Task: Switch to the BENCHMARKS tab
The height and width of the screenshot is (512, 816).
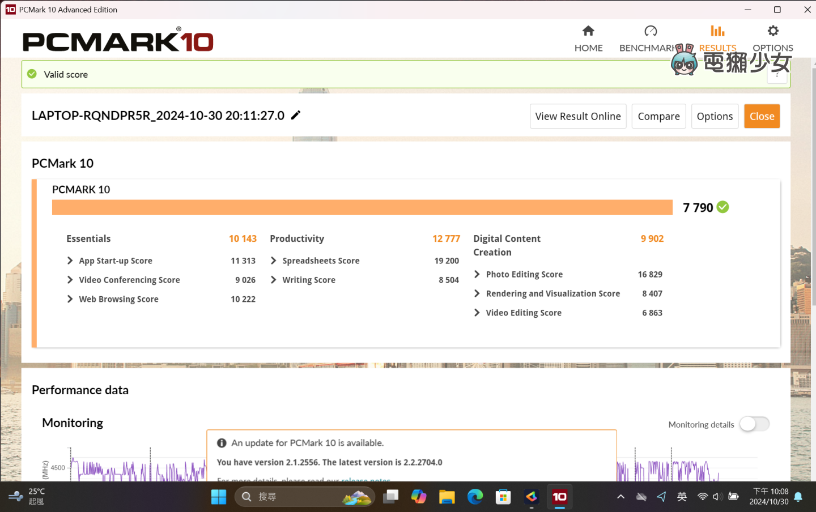Action: (649, 39)
